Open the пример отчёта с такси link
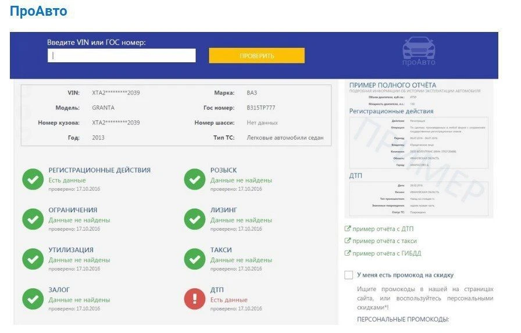 [384, 241]
